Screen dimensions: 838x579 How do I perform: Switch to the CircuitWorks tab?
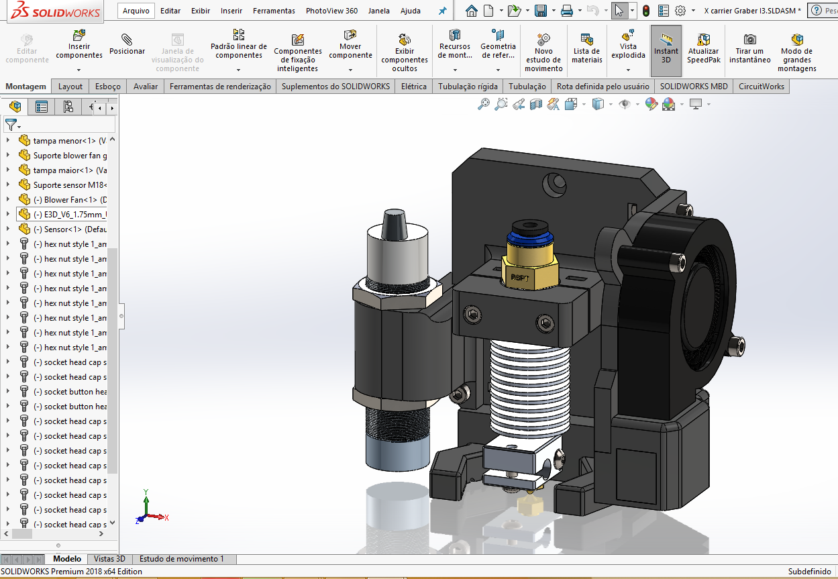tap(762, 87)
